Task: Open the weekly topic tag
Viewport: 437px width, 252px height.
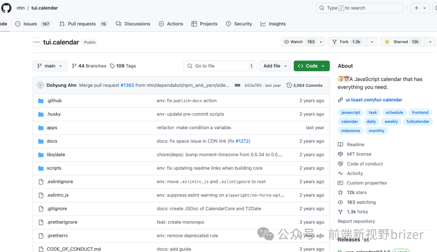Action: [391, 122]
